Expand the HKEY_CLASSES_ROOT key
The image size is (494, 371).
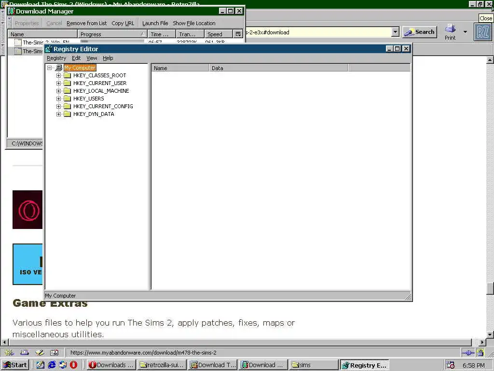(58, 76)
